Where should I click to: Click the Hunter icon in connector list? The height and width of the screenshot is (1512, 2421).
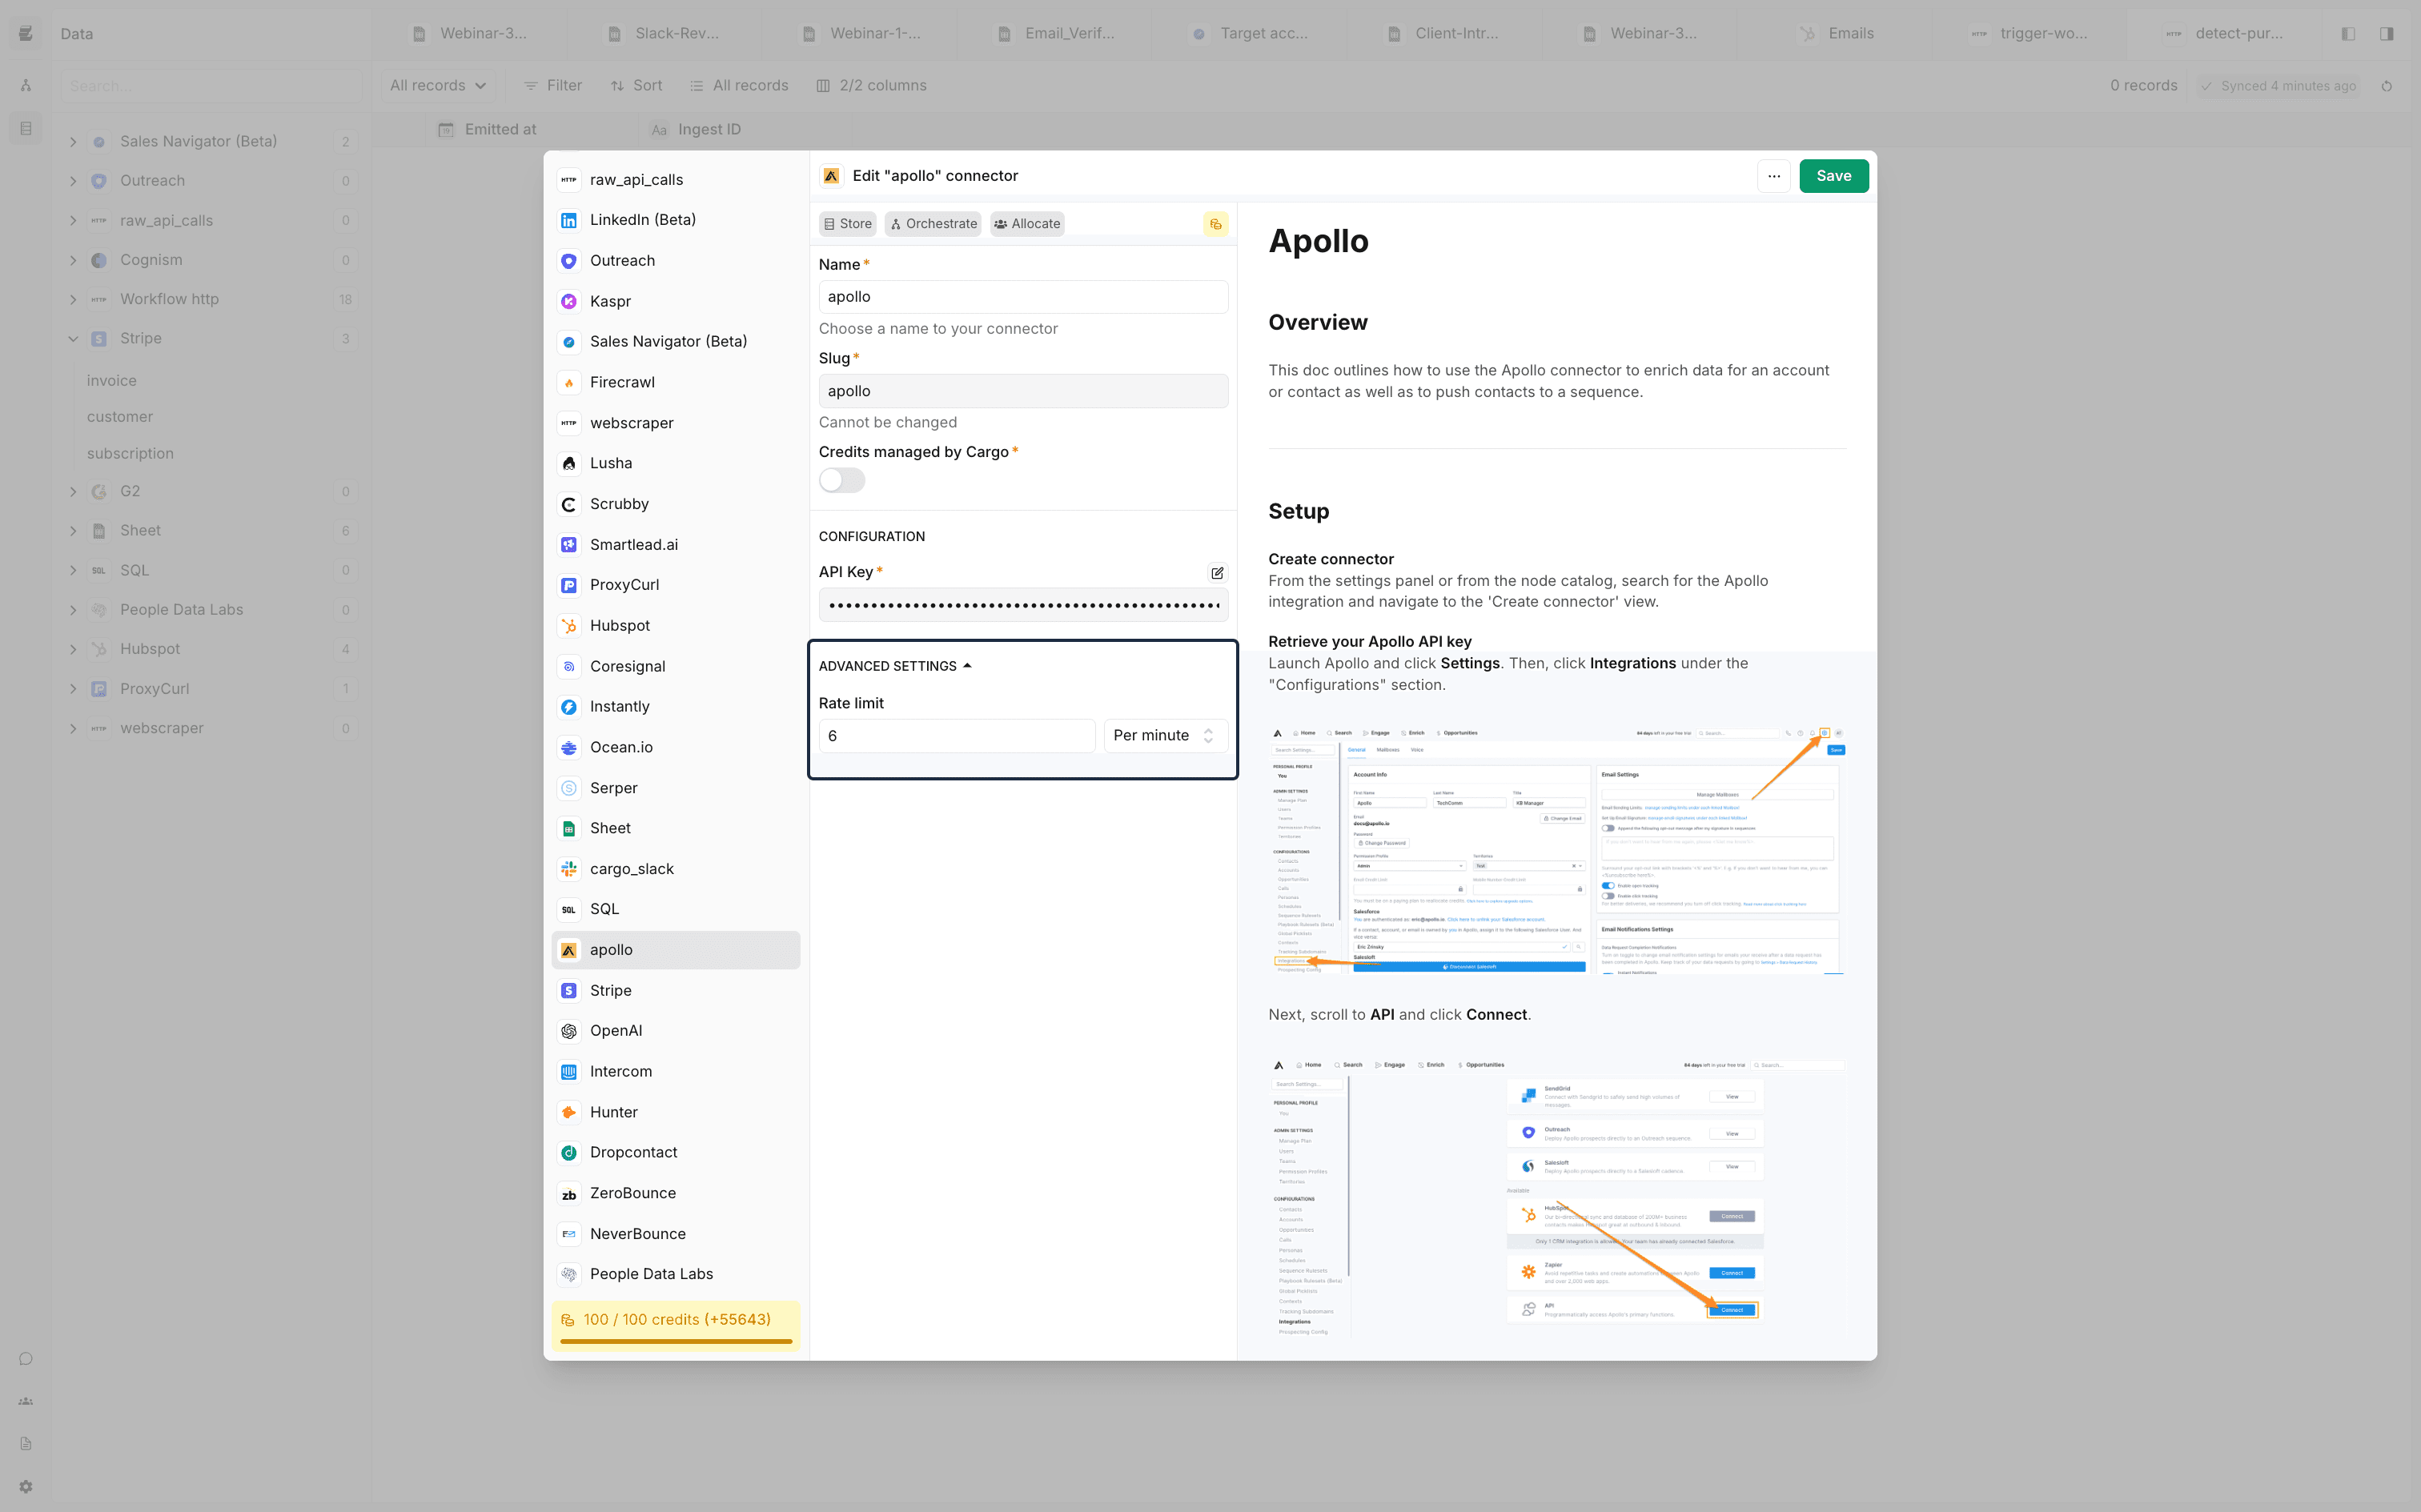pos(572,1109)
